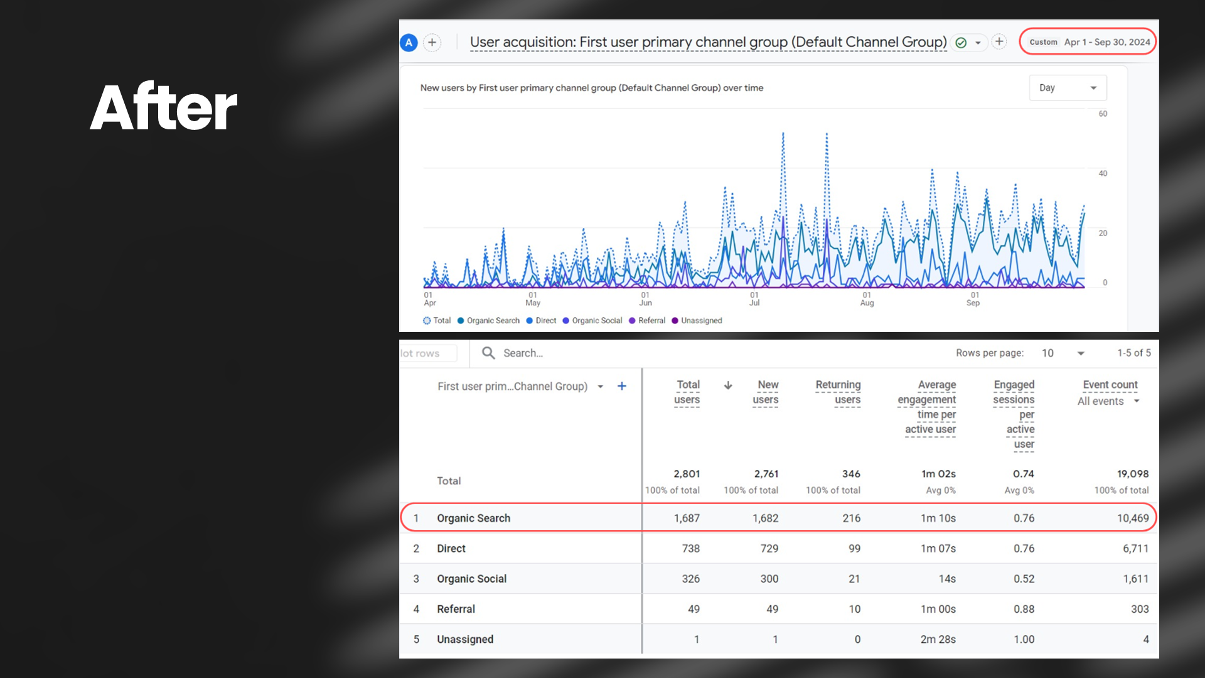Click the blue 'A' audience comparison icon

(x=409, y=43)
